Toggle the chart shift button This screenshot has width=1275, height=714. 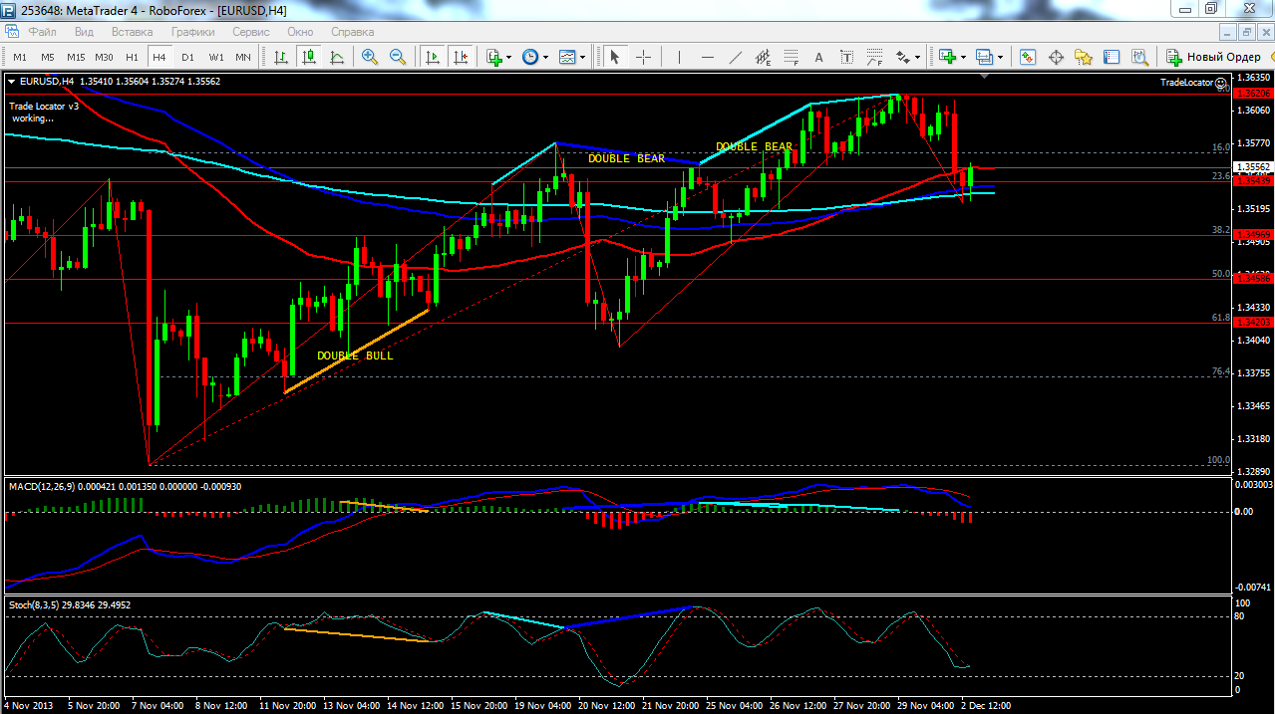460,57
